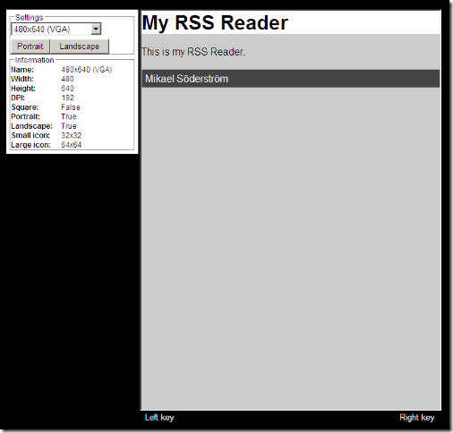This screenshot has height=433, width=453.
Task: Click the Height value 640
Action: click(x=67, y=89)
